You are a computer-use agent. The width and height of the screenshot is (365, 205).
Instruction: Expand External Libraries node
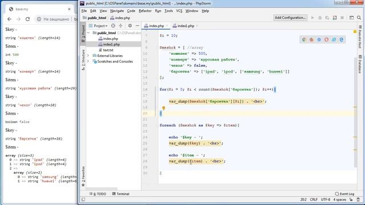point(88,56)
